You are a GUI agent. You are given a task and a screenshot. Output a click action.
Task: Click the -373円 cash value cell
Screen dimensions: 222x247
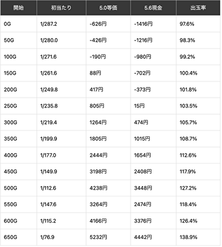point(153,89)
